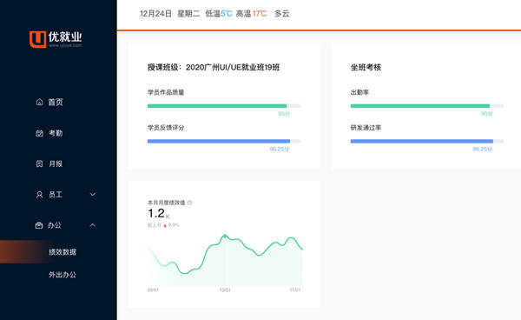Click the briefcase icon beside 办公
521x320 pixels.
39,225
